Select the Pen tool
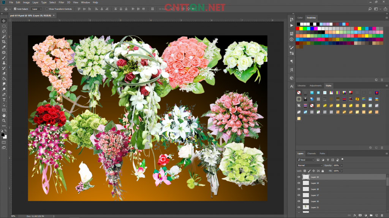 [4, 94]
